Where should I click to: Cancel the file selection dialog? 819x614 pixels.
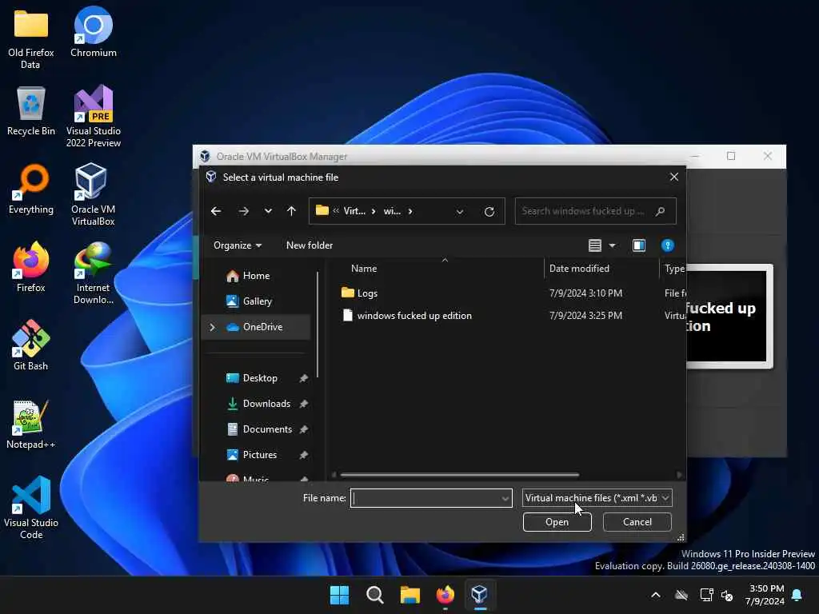637,521
